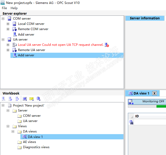Viewport: 166px width, 155px height.
Task: Click the DA view 1 tree icon
Action: tap(25, 137)
